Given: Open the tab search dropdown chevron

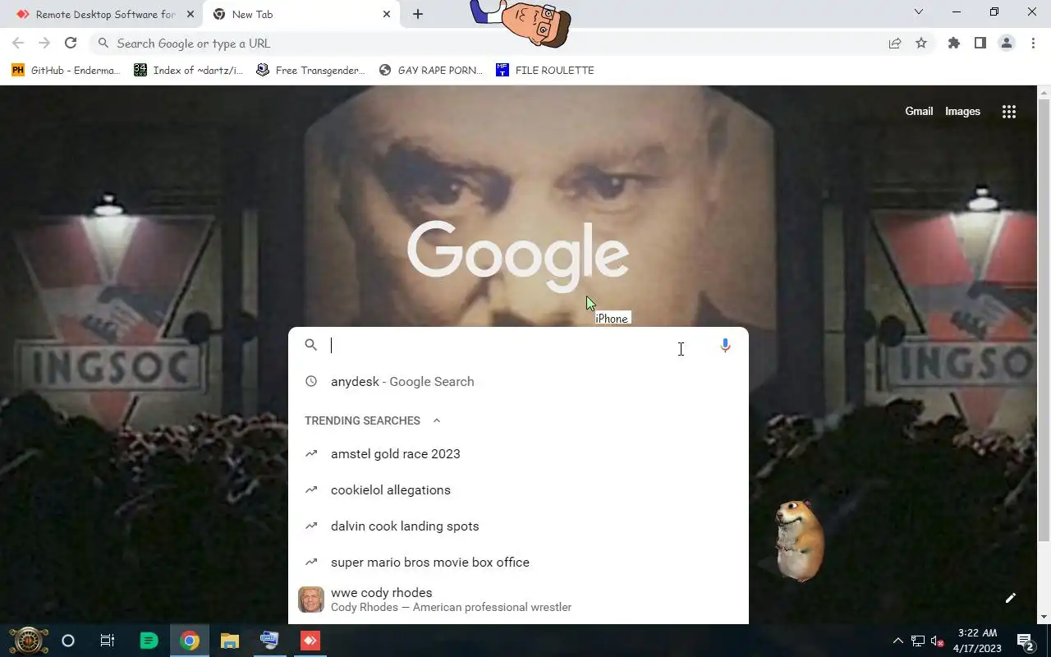Looking at the screenshot, I should [919, 12].
